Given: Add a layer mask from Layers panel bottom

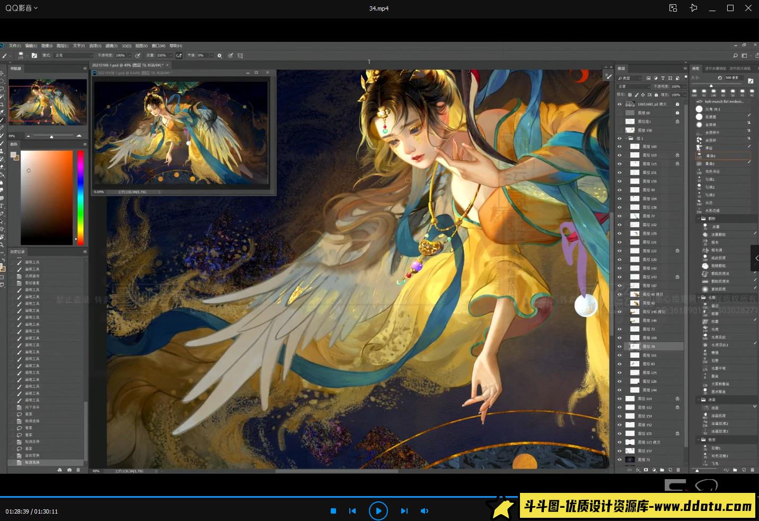Looking at the screenshot, I should tap(646, 470).
